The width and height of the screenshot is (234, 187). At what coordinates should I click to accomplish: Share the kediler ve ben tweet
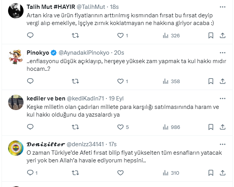(222, 127)
